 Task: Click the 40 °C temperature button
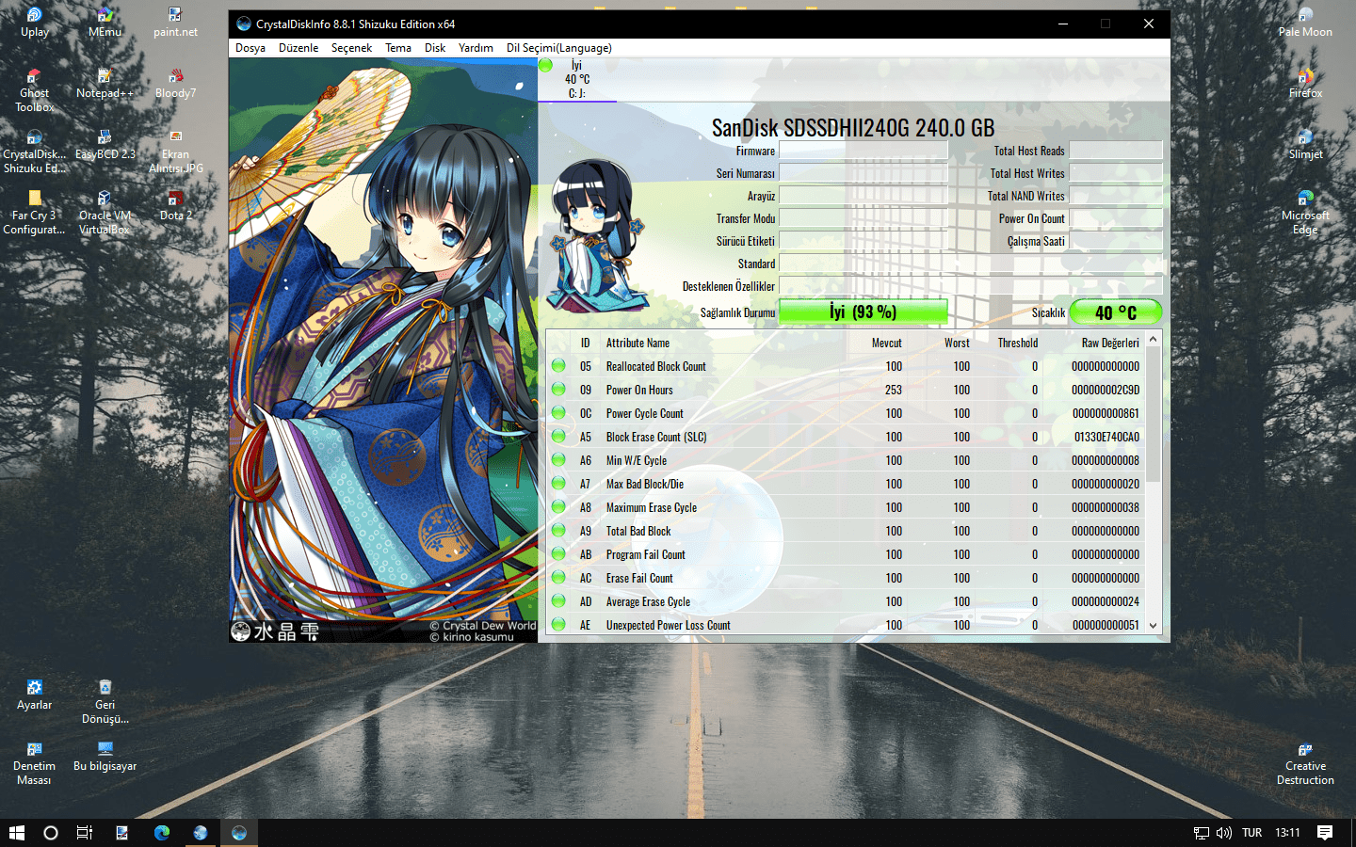tap(1116, 312)
